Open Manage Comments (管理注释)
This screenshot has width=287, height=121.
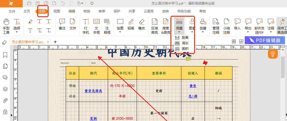click(216, 26)
